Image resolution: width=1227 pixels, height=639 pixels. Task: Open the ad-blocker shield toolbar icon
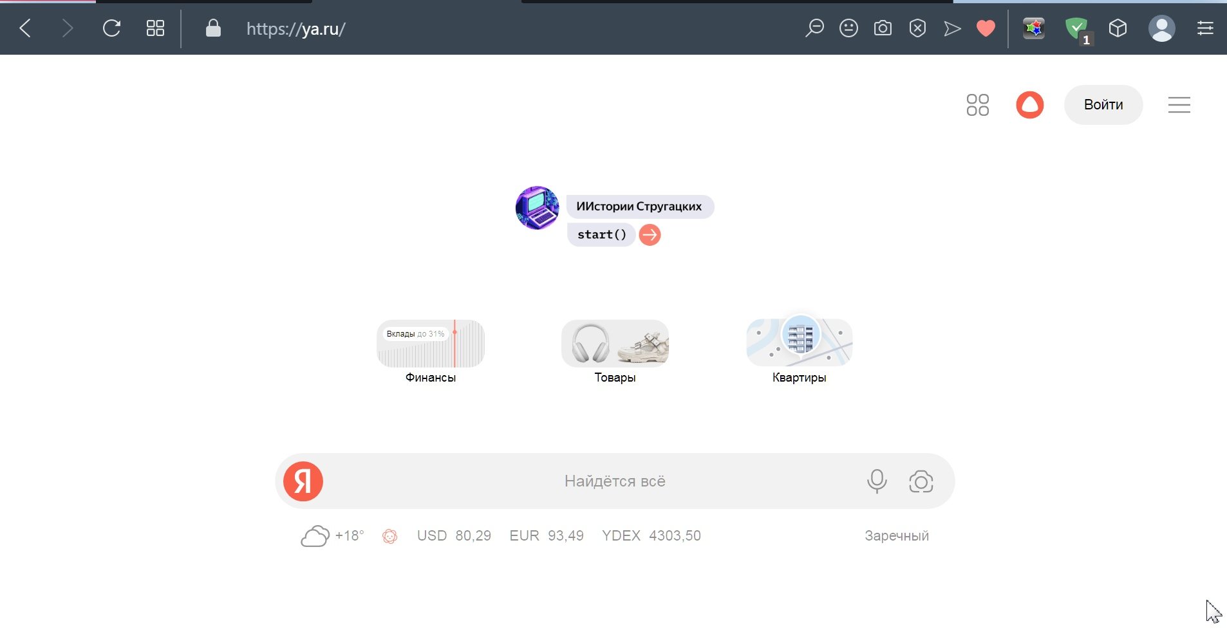click(917, 28)
